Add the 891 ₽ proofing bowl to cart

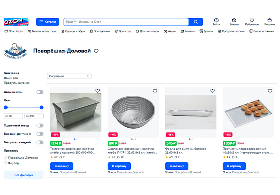click(x=119, y=166)
